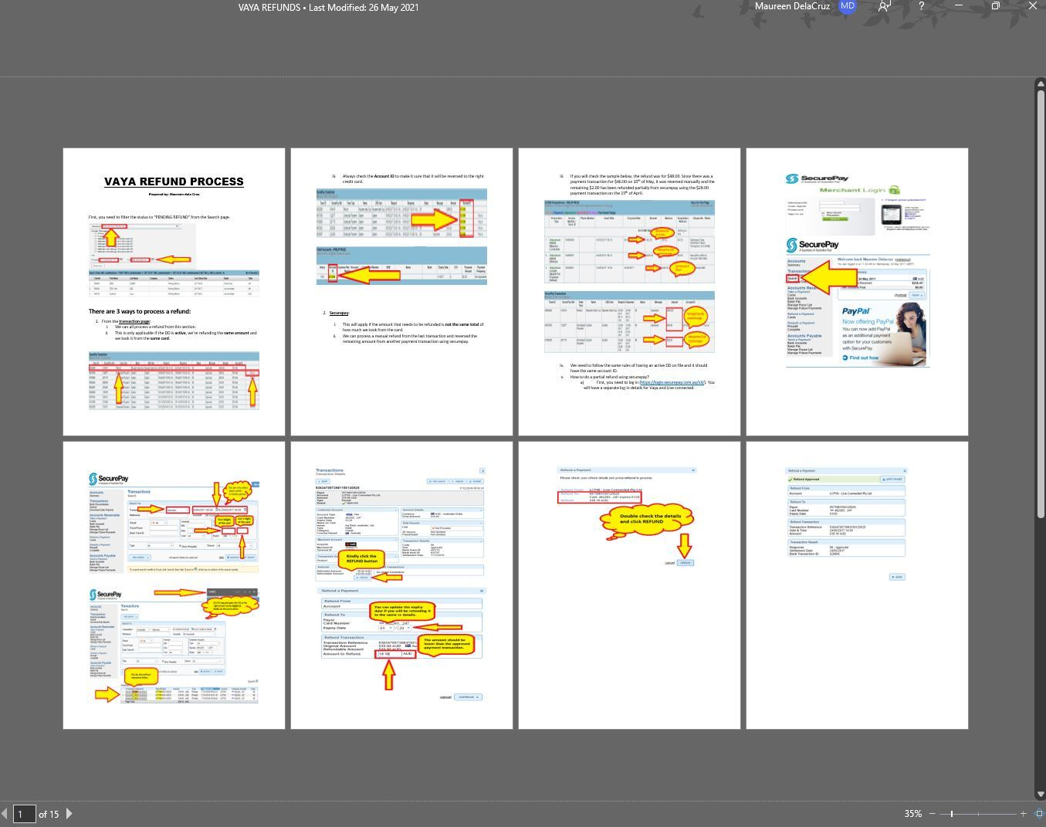Click the 'VAYA REFUND PROCESS' heading
Viewport: 1046px width, 827px height.
point(174,181)
